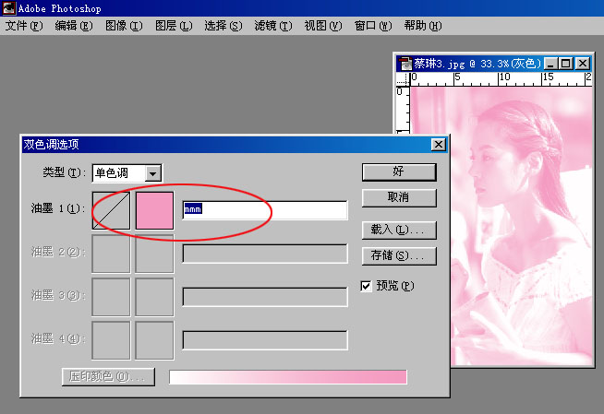Confirm with the 好 button
The height and width of the screenshot is (414, 604).
(x=399, y=172)
